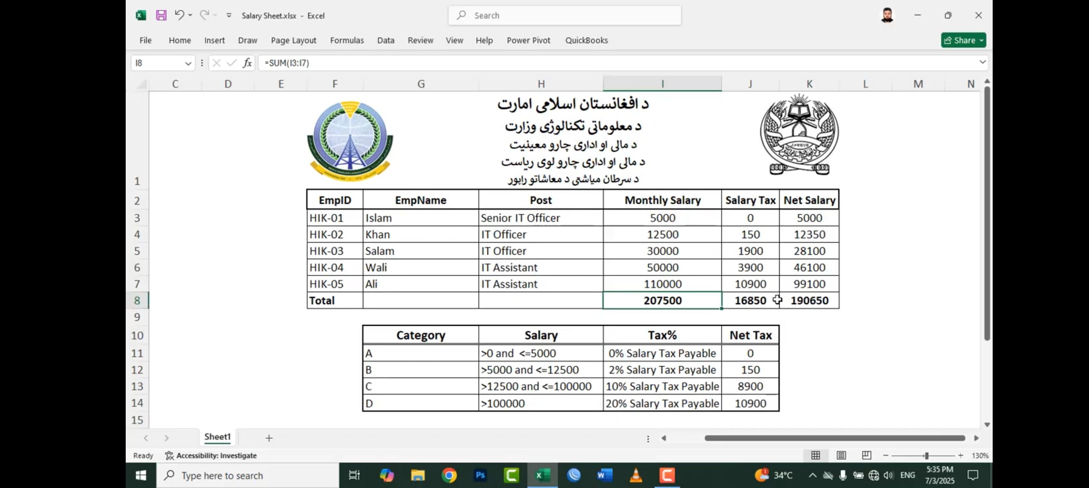The height and width of the screenshot is (488, 1089).
Task: Open the File menu
Action: pos(146,40)
